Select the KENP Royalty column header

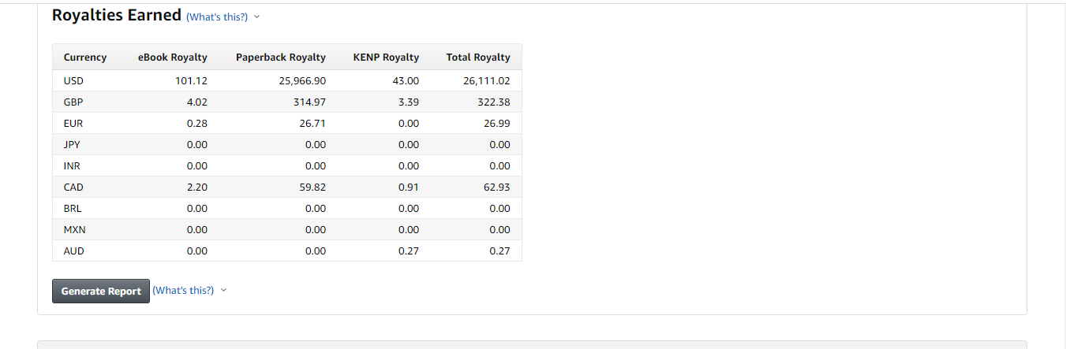click(386, 57)
